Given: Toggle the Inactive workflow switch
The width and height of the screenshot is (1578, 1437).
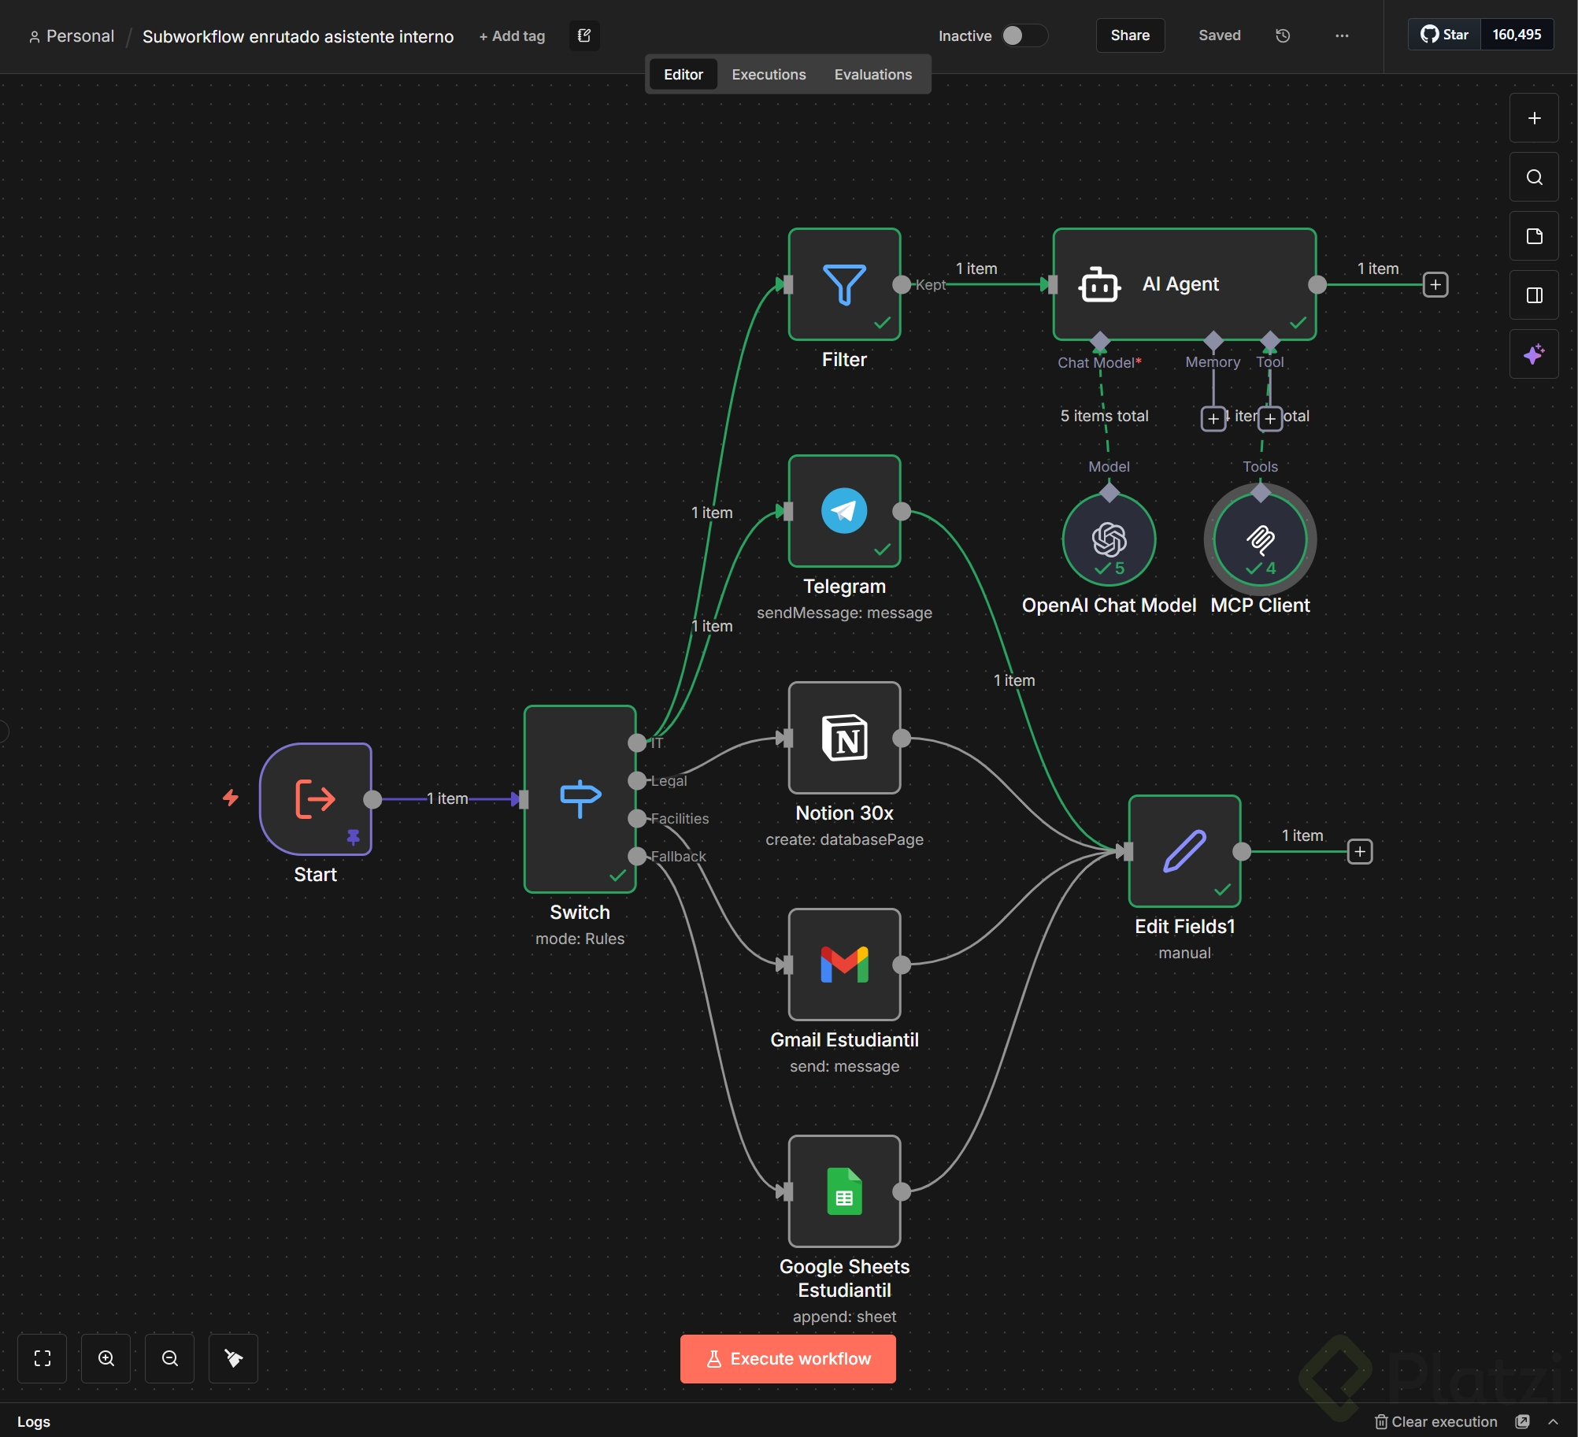Looking at the screenshot, I should (1023, 35).
